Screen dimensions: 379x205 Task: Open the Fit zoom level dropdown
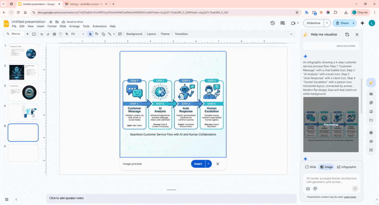tap(77, 34)
